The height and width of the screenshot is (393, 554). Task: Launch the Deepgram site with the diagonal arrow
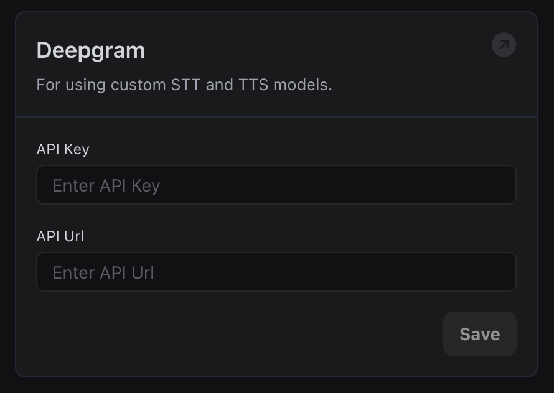(x=504, y=45)
